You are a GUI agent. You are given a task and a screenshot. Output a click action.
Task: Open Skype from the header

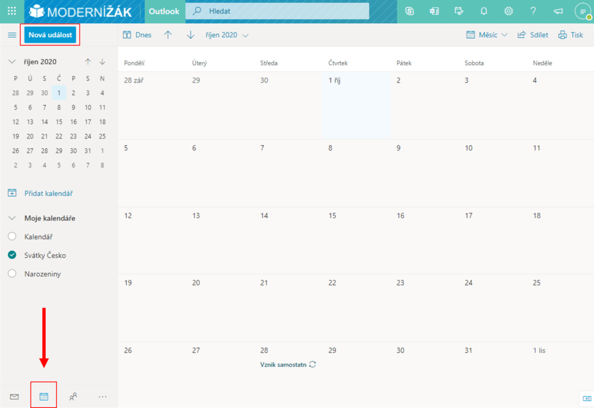tap(410, 11)
